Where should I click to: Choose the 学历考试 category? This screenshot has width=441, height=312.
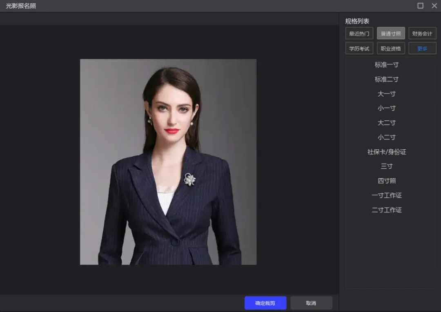coord(359,49)
